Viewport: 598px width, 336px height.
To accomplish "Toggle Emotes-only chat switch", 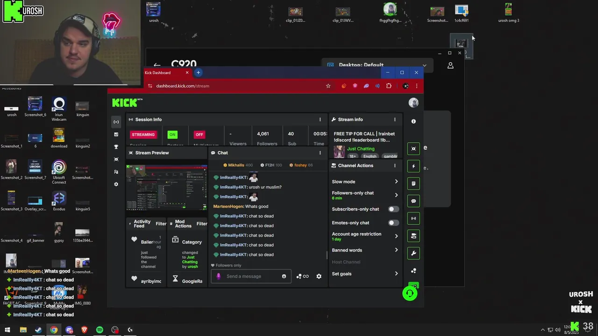I will [394, 223].
